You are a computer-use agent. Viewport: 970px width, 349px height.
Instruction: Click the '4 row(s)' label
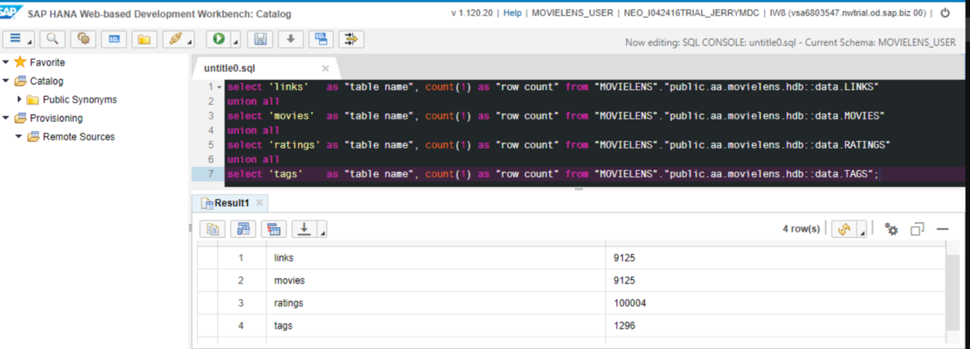pyautogui.click(x=801, y=229)
